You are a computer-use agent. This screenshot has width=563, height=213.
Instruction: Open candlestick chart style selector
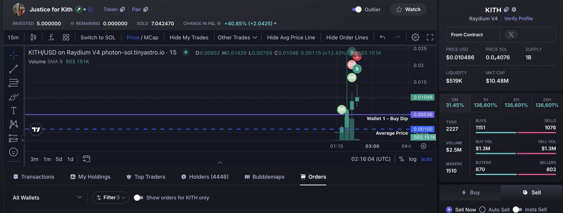[33, 37]
